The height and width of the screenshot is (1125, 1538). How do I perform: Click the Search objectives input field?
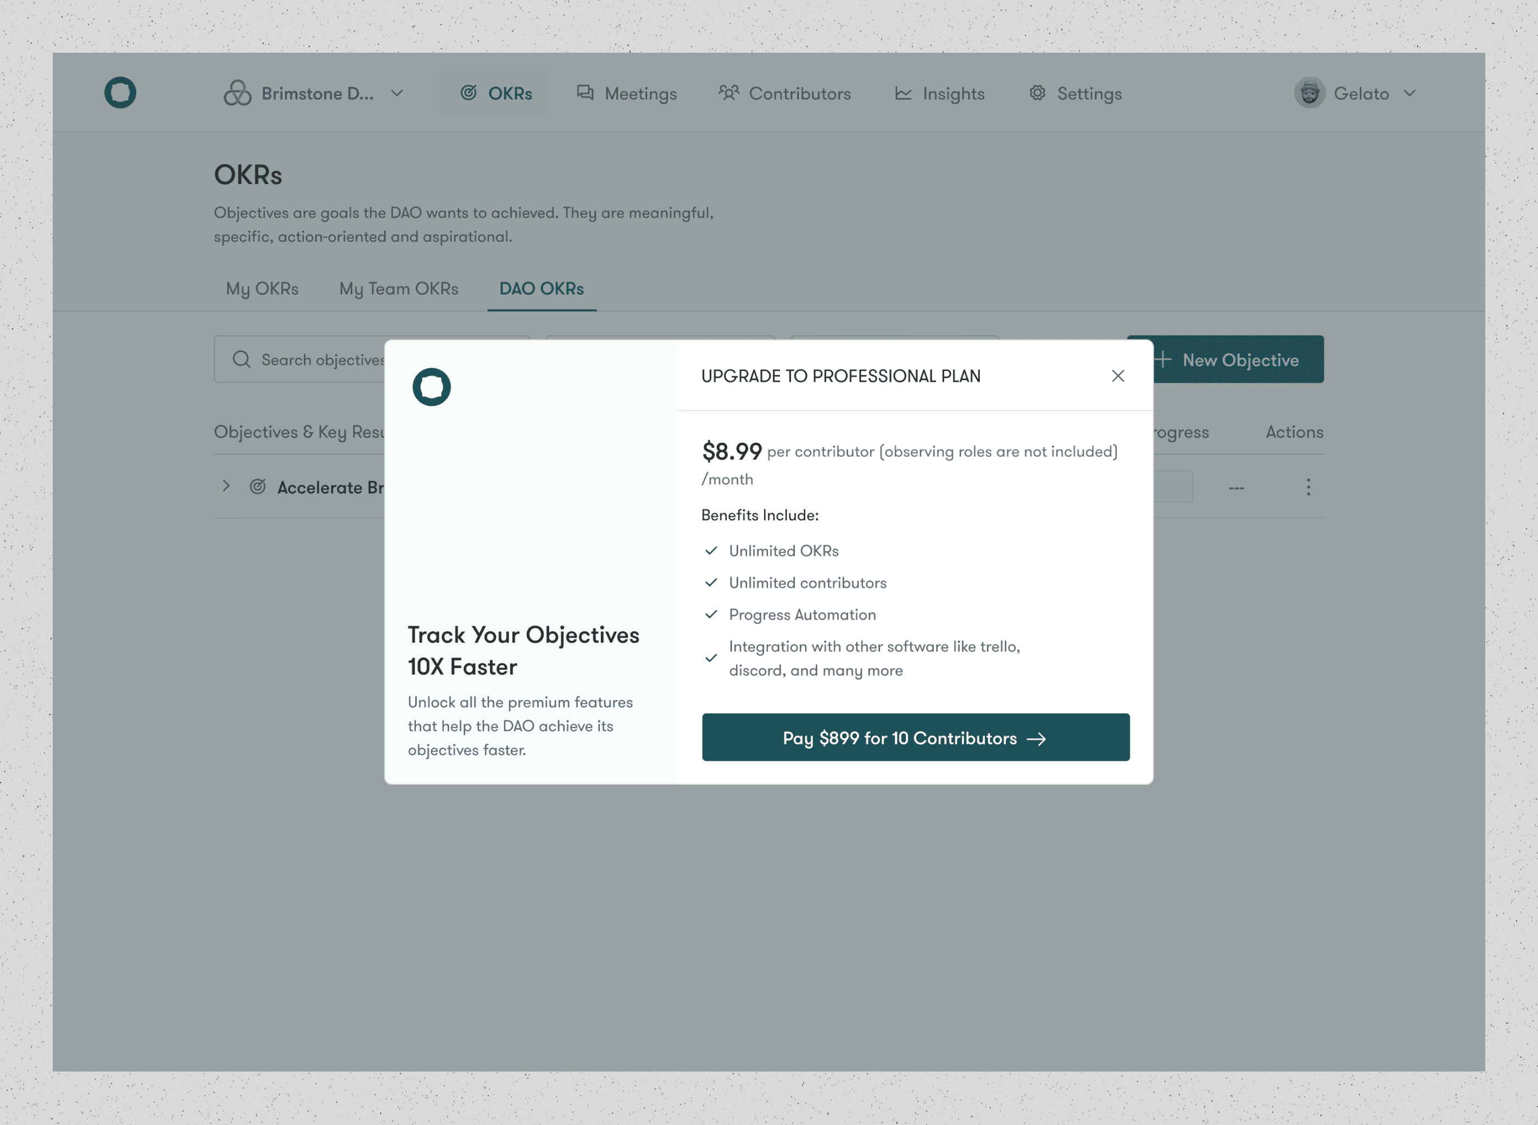[313, 360]
